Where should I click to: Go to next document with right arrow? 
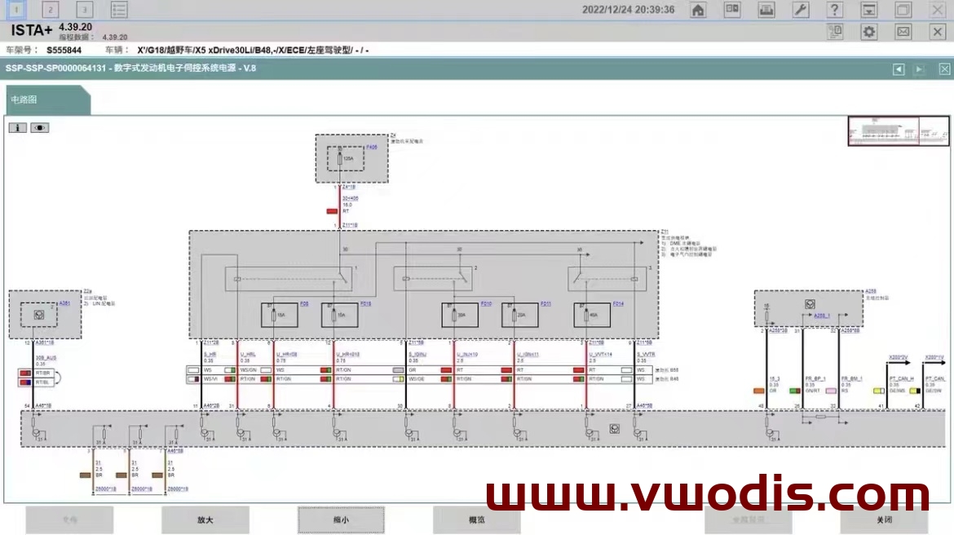[919, 69]
